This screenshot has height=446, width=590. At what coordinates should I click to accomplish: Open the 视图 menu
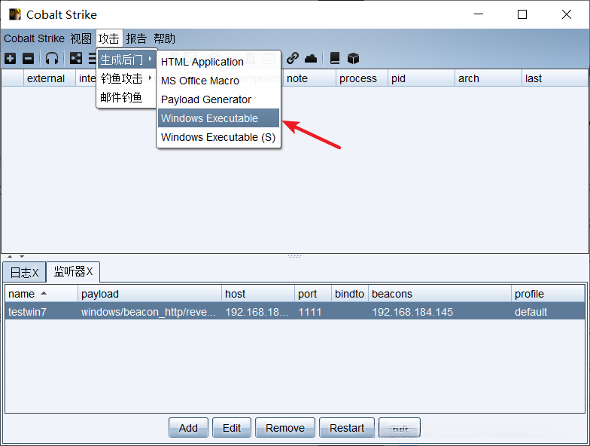click(x=81, y=38)
